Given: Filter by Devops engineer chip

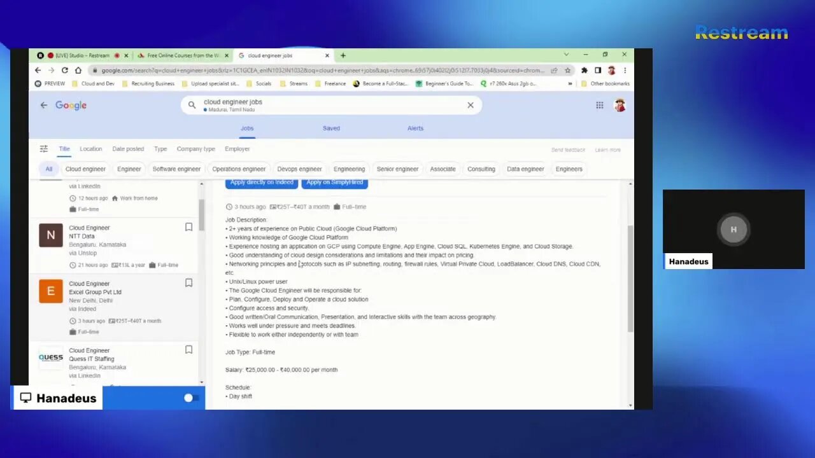Looking at the screenshot, I should pyautogui.click(x=299, y=169).
